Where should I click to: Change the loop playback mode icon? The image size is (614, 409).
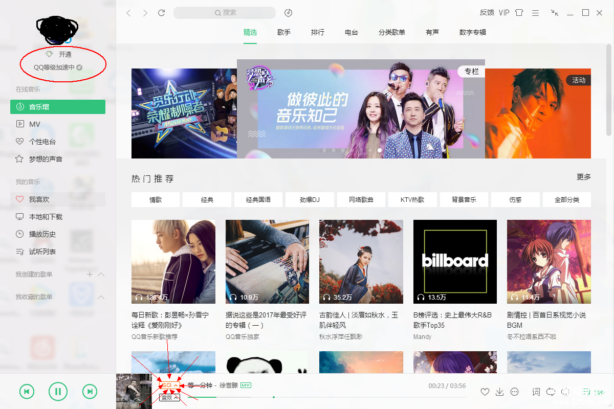point(551,392)
